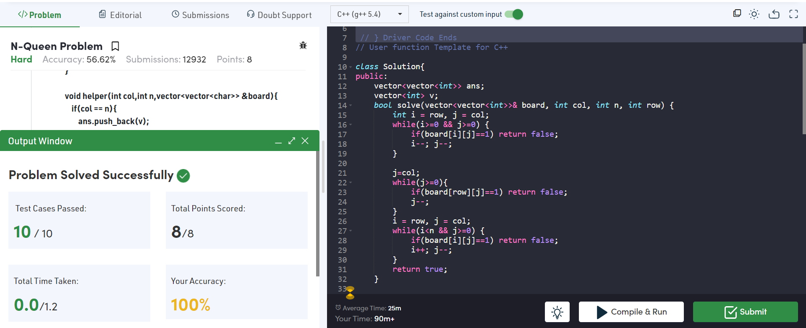Image resolution: width=806 pixels, height=328 pixels.
Task: Collapse code fold at line 16
Action: point(351,125)
